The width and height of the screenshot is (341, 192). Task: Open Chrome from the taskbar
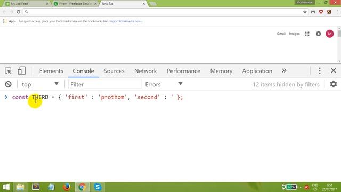[82, 187]
